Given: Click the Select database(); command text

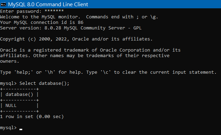Looking at the screenshot, I should click(44, 83).
